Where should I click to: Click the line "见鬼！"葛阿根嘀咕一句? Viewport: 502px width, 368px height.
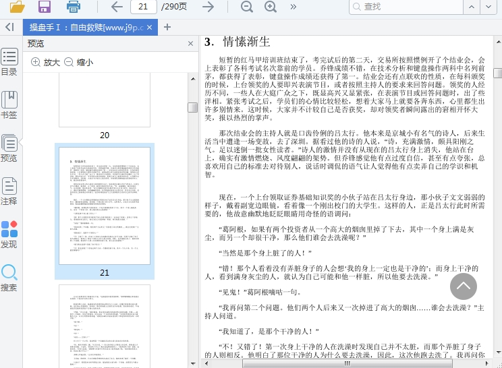pos(260,293)
